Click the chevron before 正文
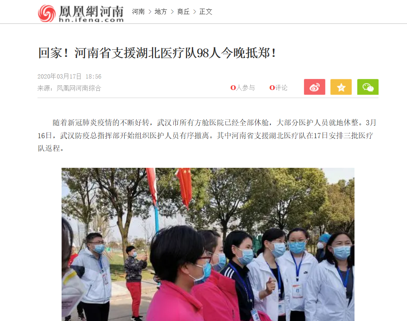 (195, 12)
